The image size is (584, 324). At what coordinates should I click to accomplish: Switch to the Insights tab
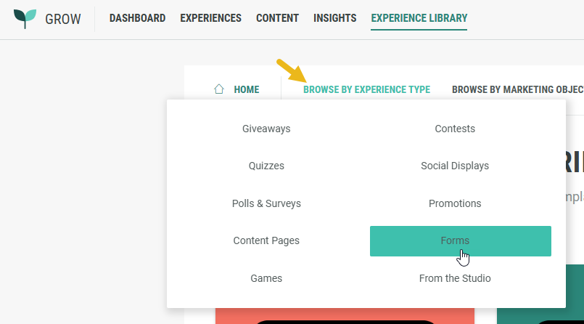pos(334,18)
